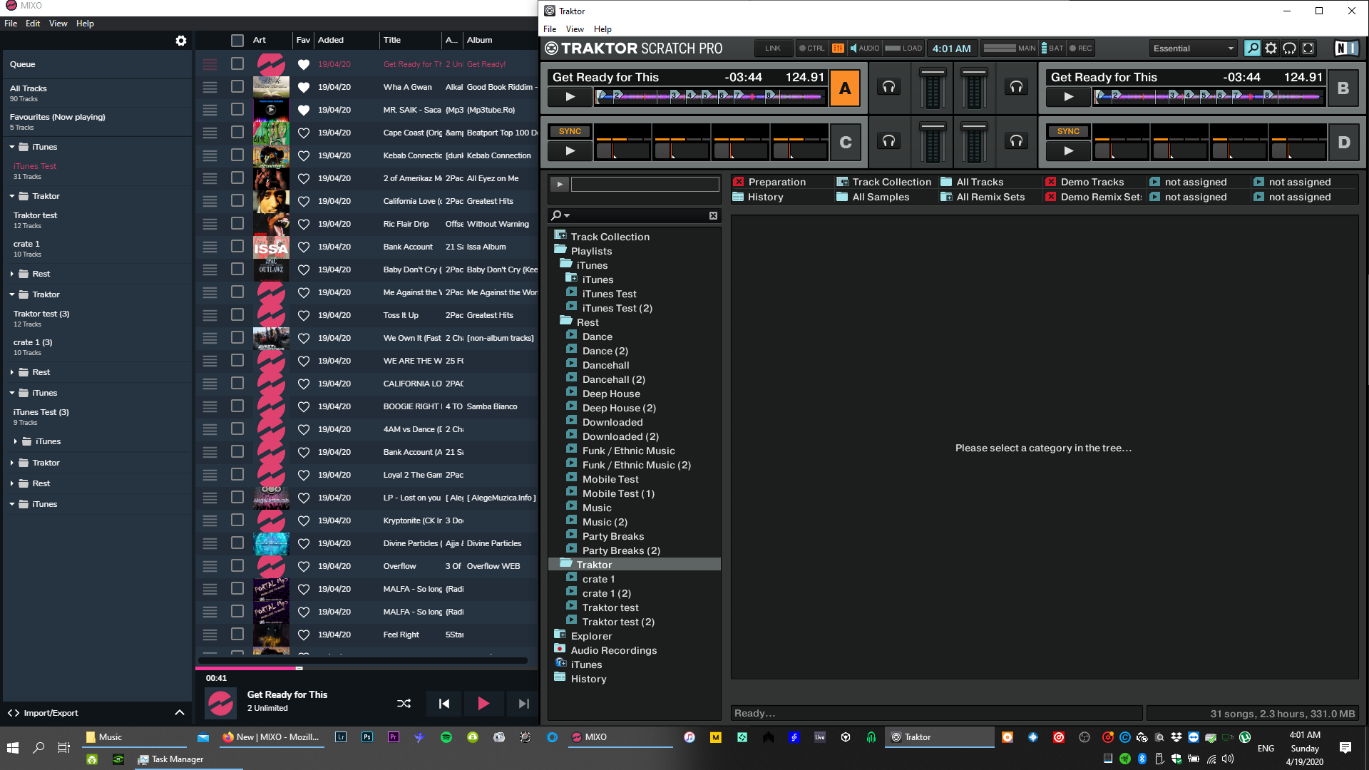
Task: Show All Tracks in MIXO sidebar
Action: (98, 93)
